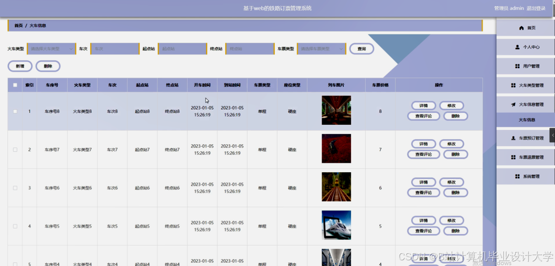
Task: Click the 查询 search button
Action: point(362,49)
